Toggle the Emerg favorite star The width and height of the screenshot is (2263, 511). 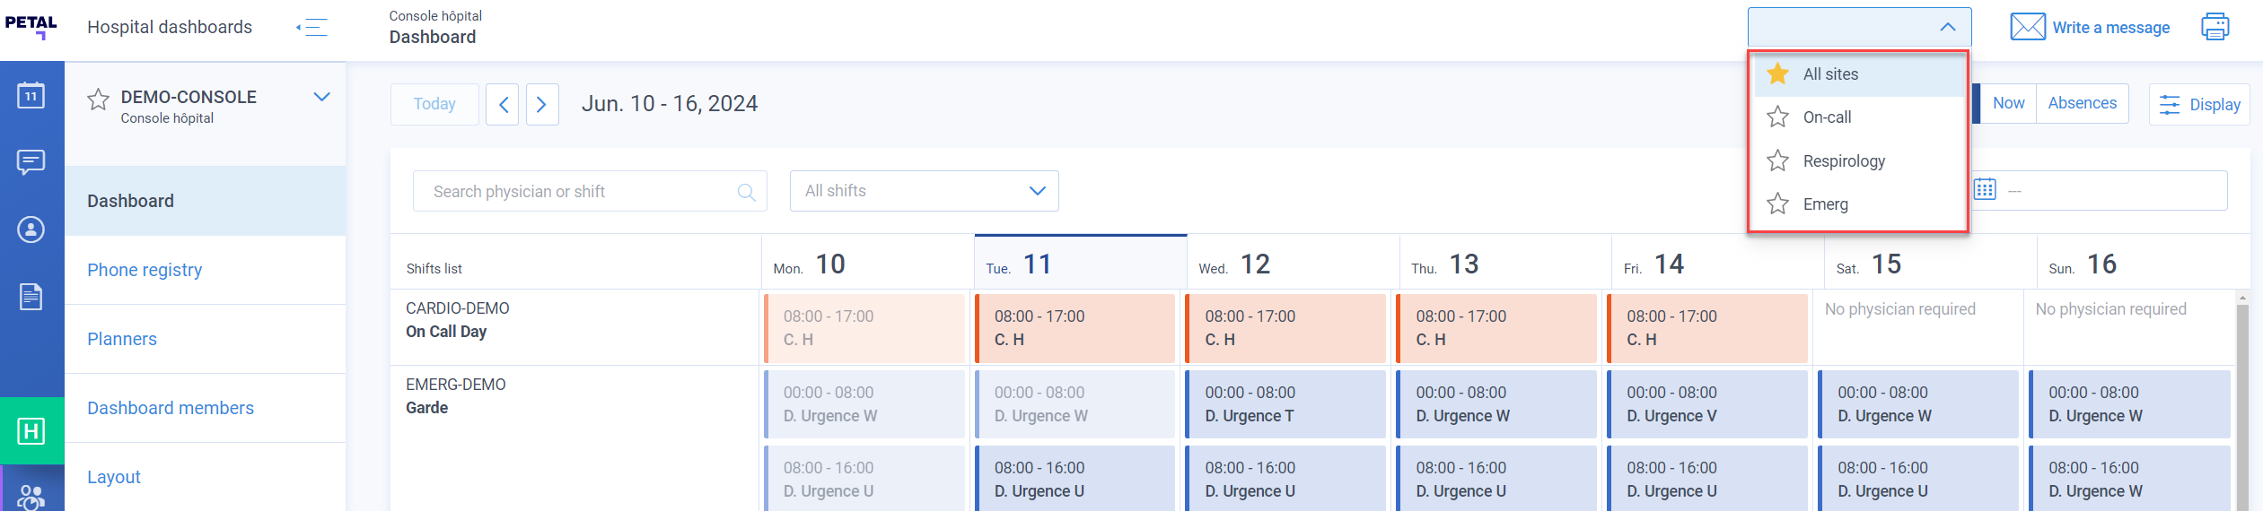pyautogui.click(x=1777, y=204)
